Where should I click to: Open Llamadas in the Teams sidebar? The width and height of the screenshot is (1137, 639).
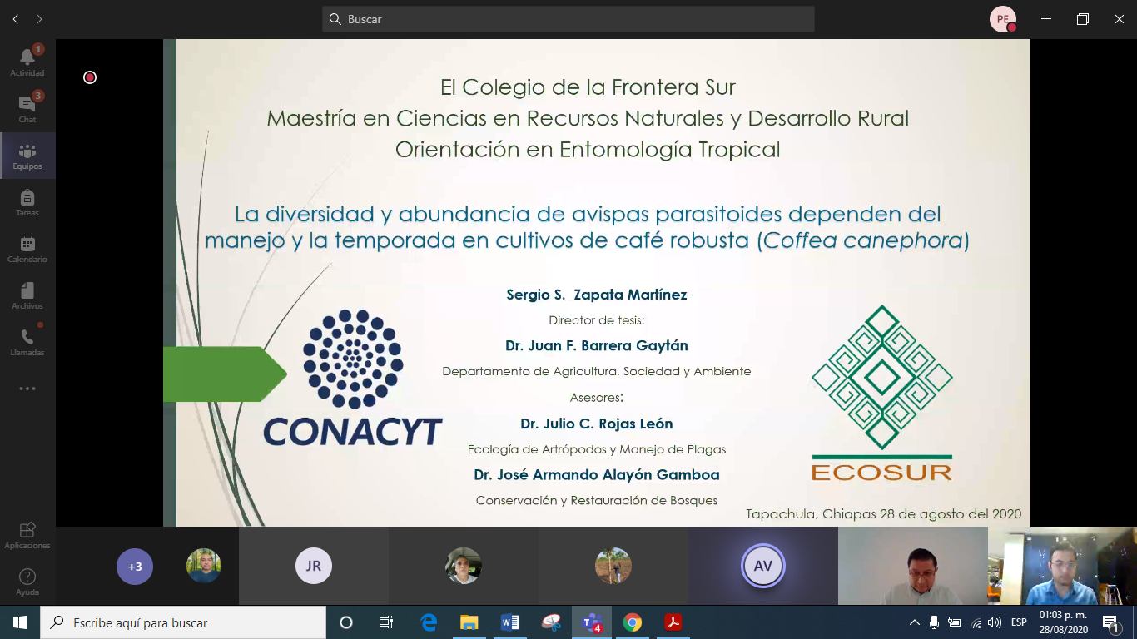point(27,342)
